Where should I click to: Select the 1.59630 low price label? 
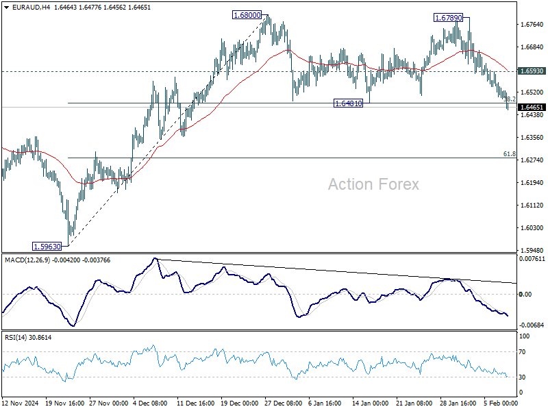[x=47, y=247]
